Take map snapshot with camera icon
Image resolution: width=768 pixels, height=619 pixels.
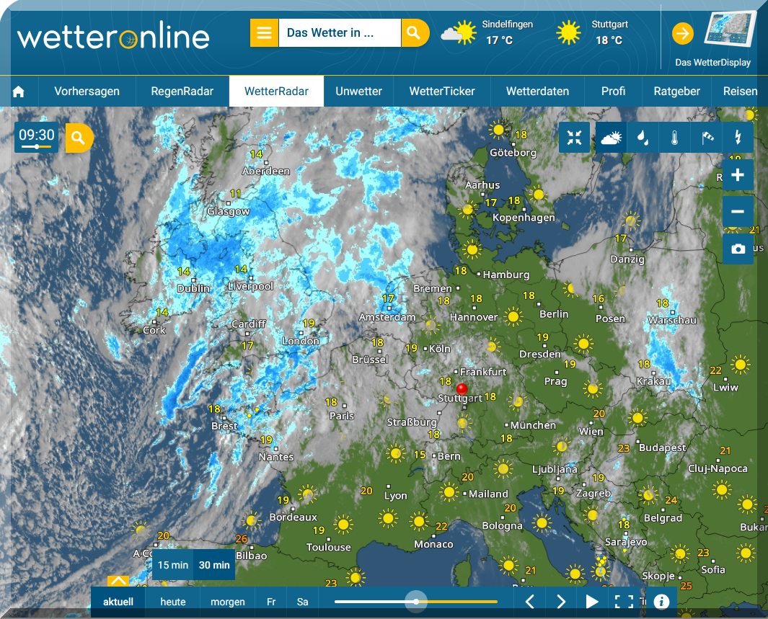(738, 249)
